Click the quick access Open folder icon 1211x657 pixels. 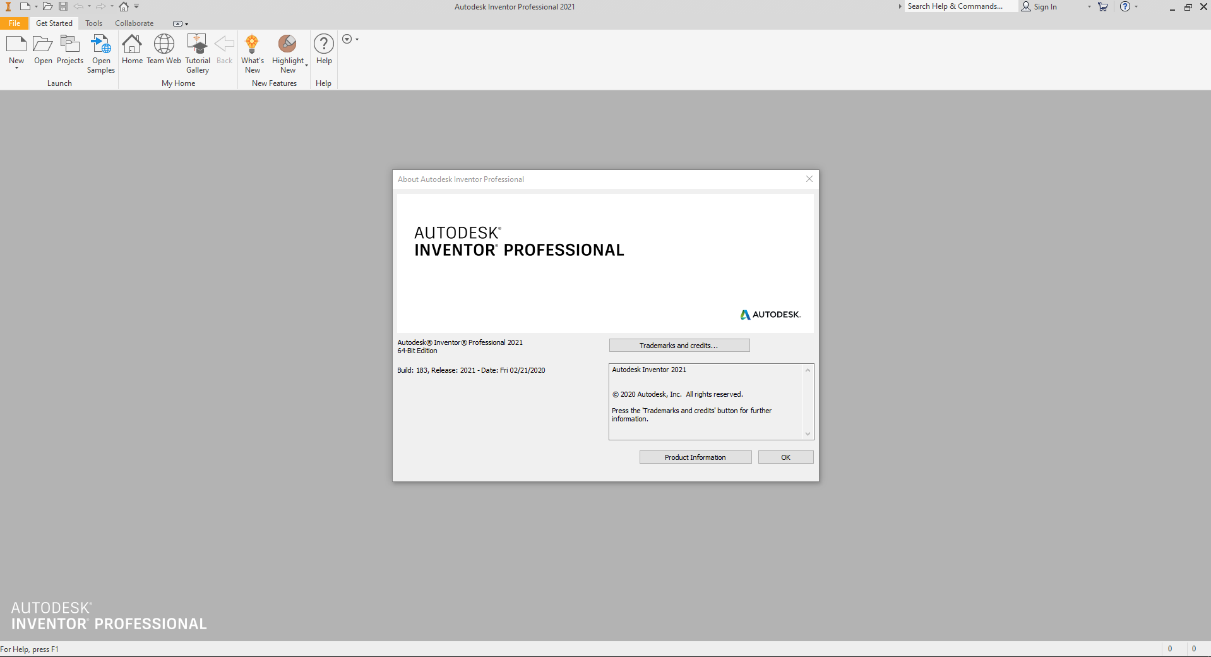point(47,6)
